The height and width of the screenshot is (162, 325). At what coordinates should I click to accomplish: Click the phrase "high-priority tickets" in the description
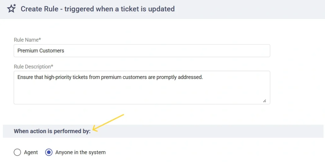coord(65,77)
